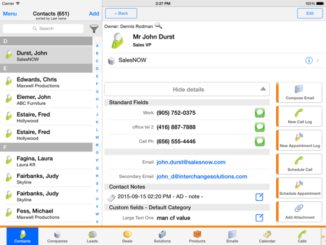This screenshot has width=326, height=245.
Task: Open SalesNOW company row chevron
Action: tap(318, 60)
